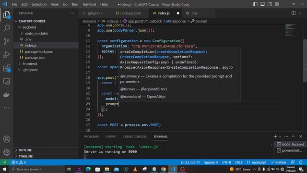Click the feedback icon in status bar
The width and height of the screenshot is (307, 173).
click(293, 162)
